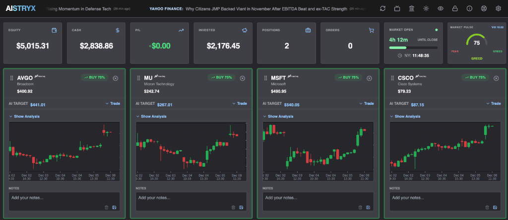Click the refresh icon in top toolbar
The height and width of the screenshot is (220, 508).
(x=382, y=9)
